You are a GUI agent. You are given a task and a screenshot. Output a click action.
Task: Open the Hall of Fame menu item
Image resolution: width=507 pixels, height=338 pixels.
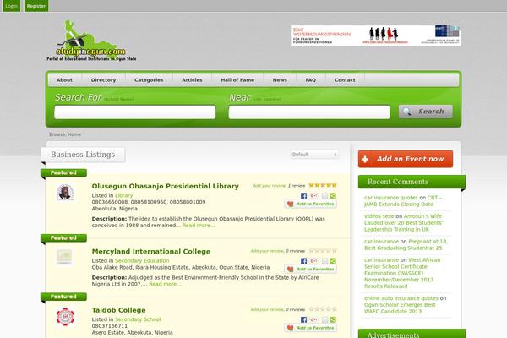point(237,80)
